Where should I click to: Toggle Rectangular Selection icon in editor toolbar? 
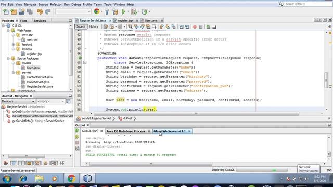pyautogui.click(x=154, y=26)
